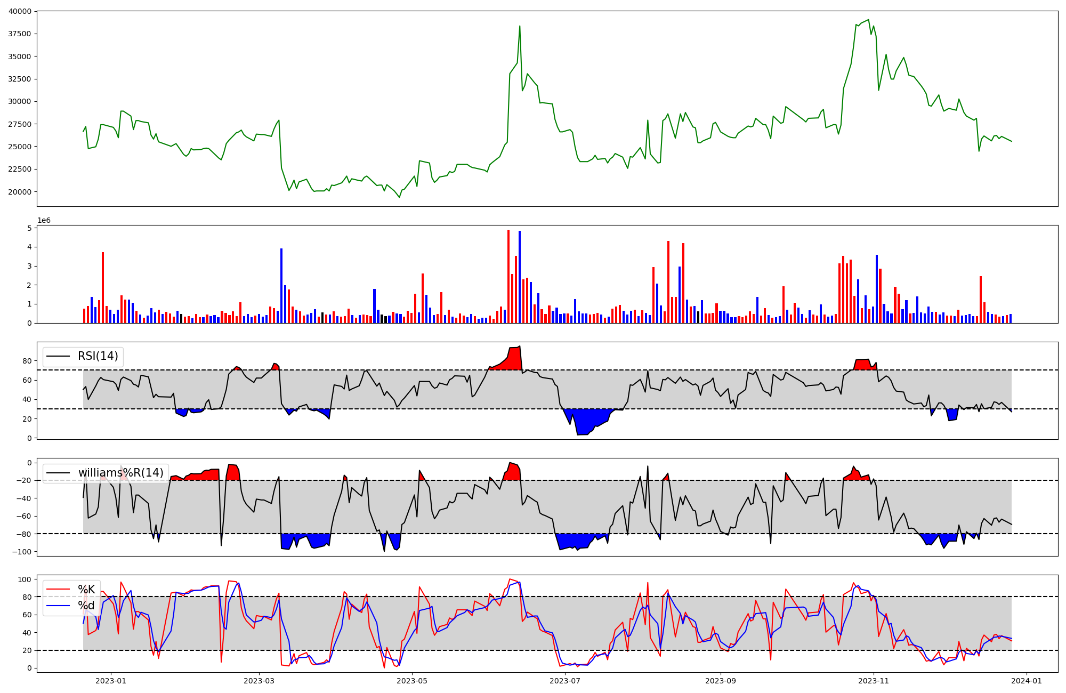Click the 2023-09 x-axis date label
This screenshot has height=693, width=1066.
(x=721, y=681)
